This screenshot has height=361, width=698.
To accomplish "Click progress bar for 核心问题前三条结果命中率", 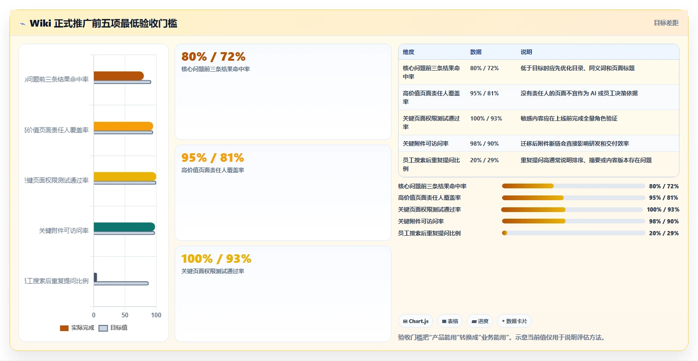I will coord(573,186).
